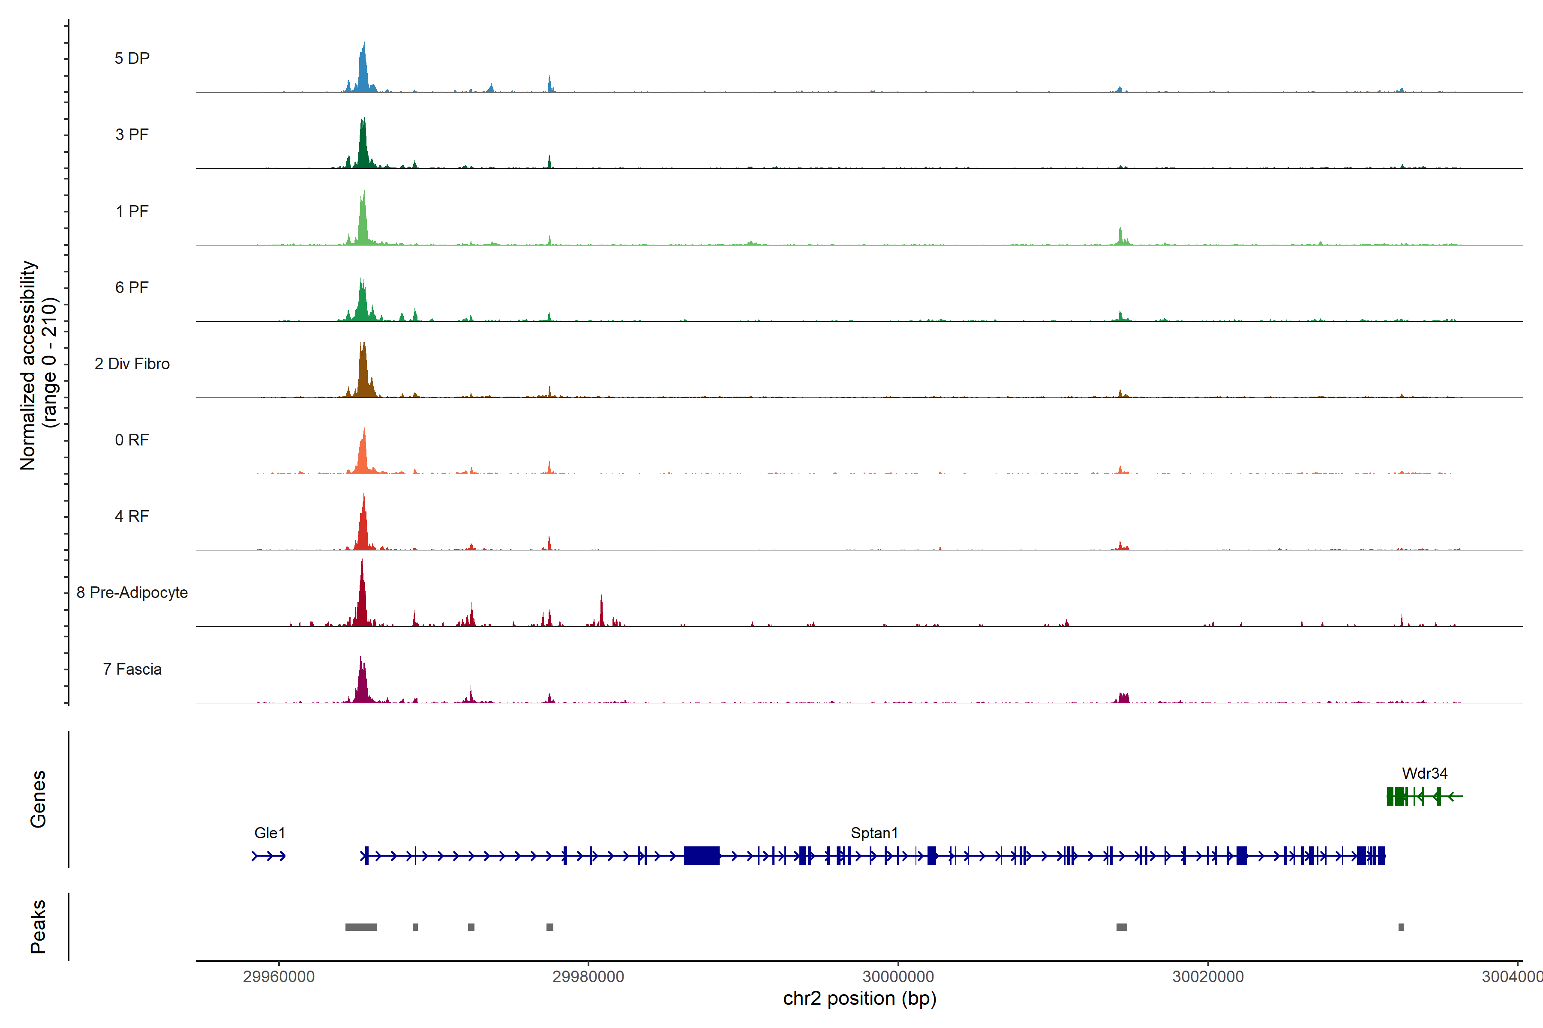1543x1028 pixels.
Task: Click the widest gray peak bar
Action: pos(361,927)
